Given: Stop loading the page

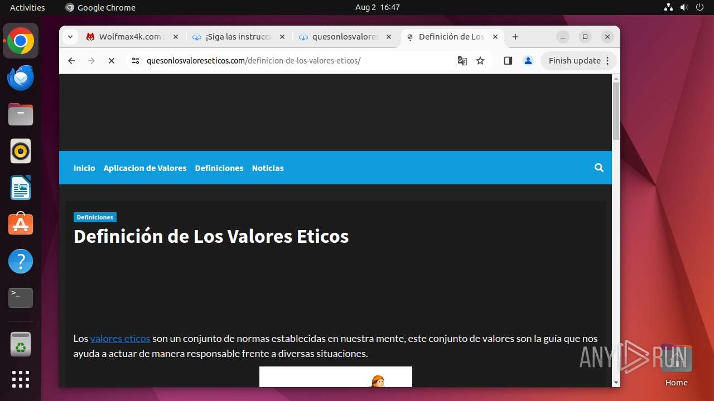Looking at the screenshot, I should (112, 61).
